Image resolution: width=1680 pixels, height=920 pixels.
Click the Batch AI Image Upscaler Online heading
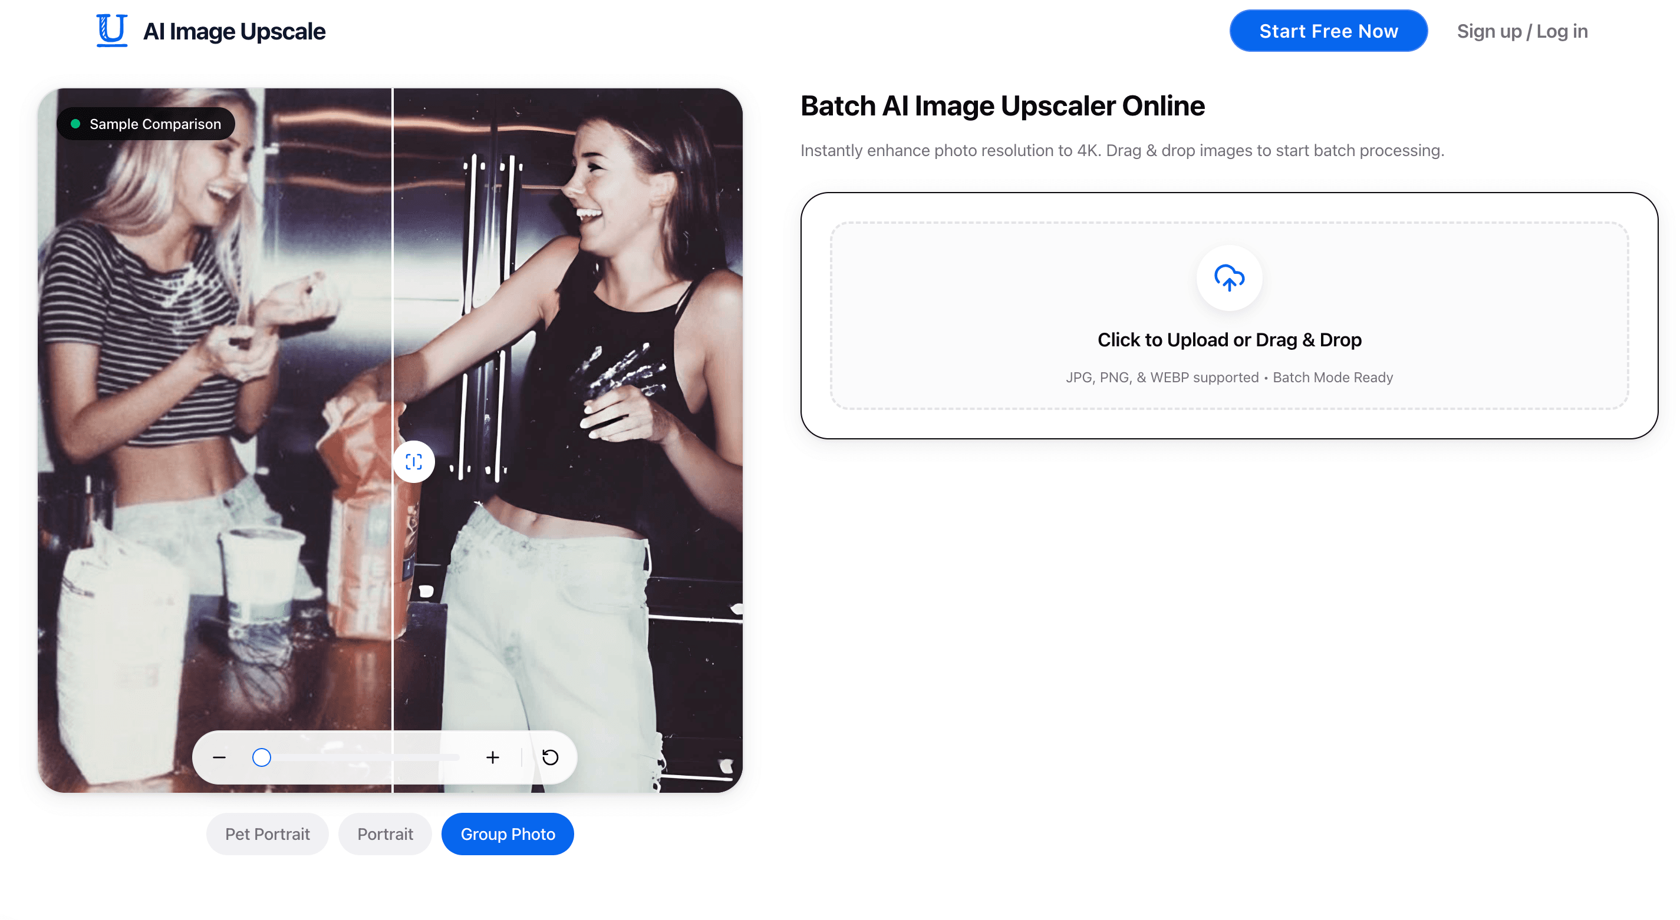1002,105
